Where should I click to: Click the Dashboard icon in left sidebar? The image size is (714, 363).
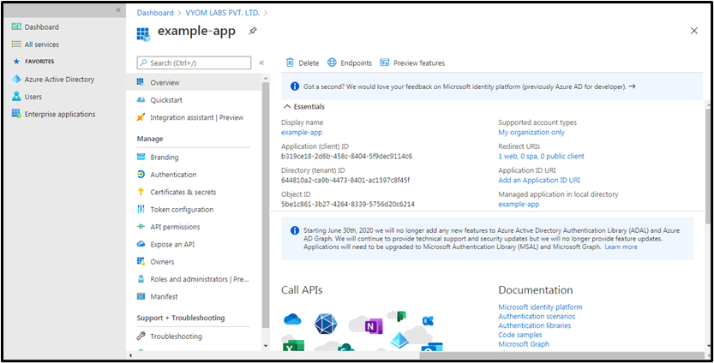click(16, 27)
